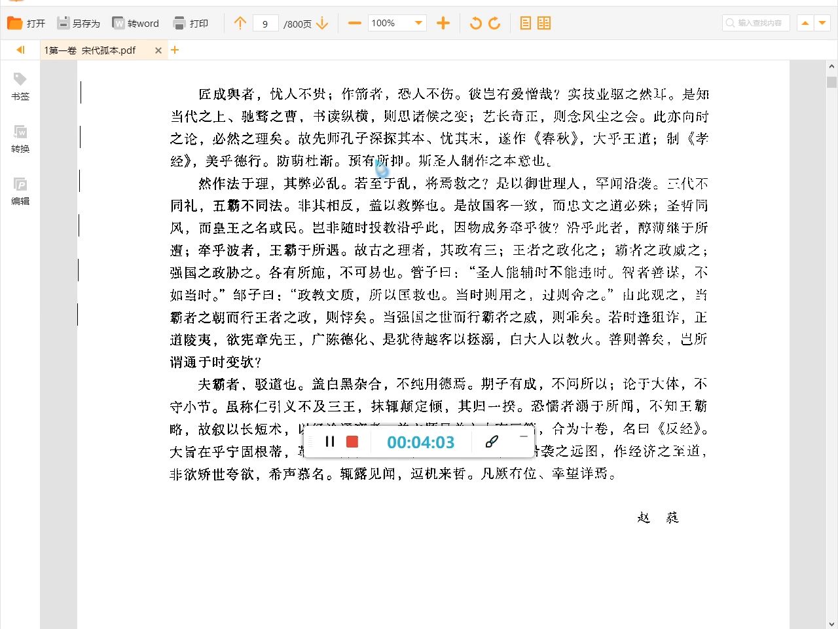The image size is (838, 629).
Task: Pause the screen recording
Action: click(x=330, y=442)
